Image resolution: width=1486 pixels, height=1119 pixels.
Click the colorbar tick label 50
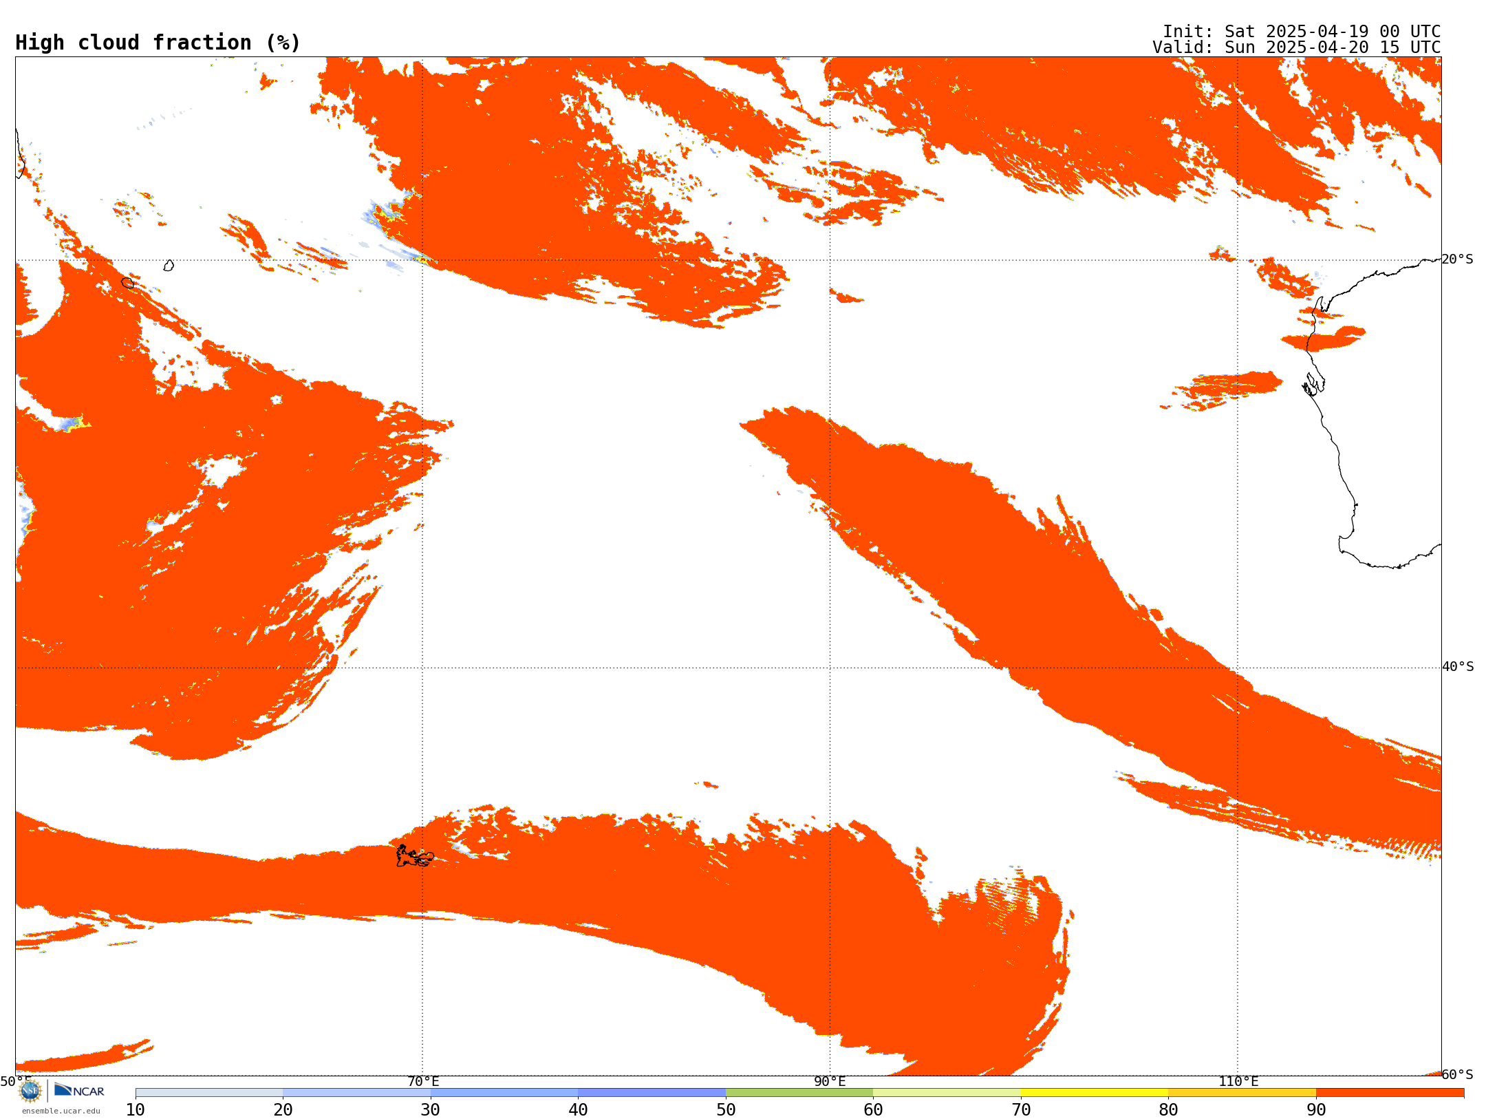pos(726,1110)
